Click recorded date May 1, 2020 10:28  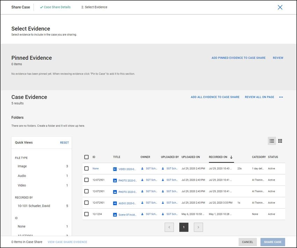(220, 214)
